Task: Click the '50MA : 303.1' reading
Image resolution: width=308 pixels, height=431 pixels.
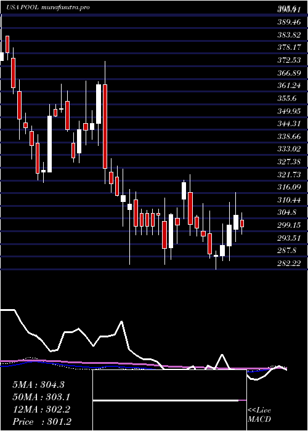Action: [41, 397]
